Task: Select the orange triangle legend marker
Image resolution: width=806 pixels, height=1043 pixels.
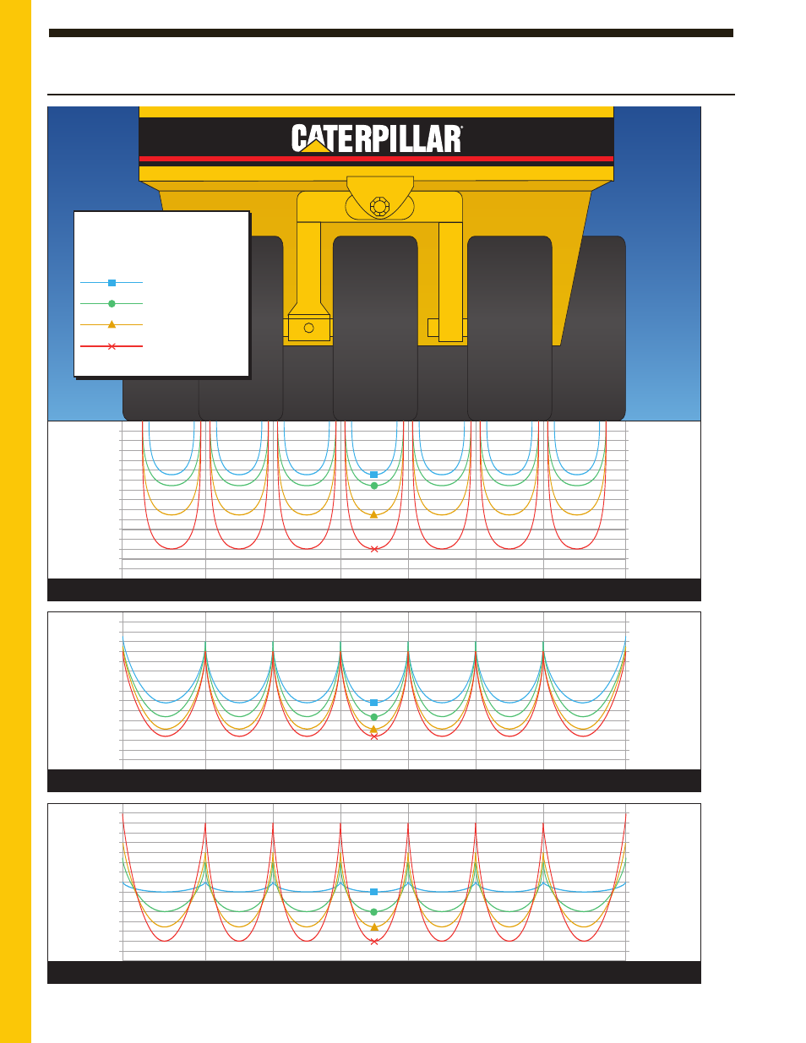Action: point(112,324)
